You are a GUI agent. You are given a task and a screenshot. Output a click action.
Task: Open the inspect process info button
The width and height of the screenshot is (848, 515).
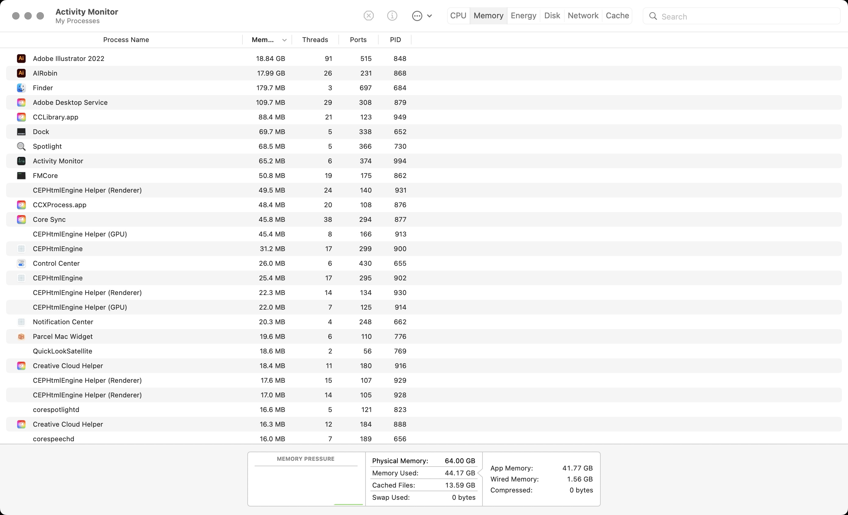(x=392, y=16)
